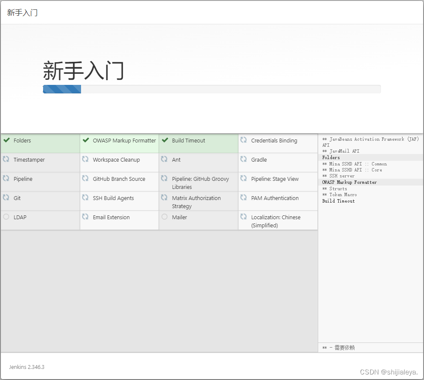Click the spinner icon next to Timestamper

point(6,159)
